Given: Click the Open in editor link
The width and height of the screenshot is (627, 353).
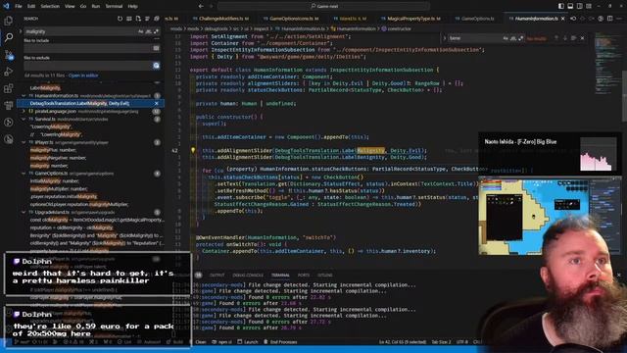Looking at the screenshot, I should coord(83,76).
